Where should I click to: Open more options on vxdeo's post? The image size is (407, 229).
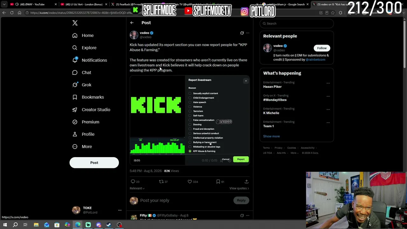coord(248,33)
